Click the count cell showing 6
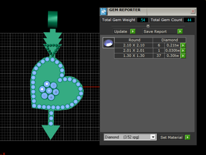Screen dimensions: 206x155 (159, 45)
